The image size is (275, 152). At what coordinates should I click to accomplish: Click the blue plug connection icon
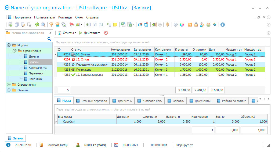coord(215,25)
